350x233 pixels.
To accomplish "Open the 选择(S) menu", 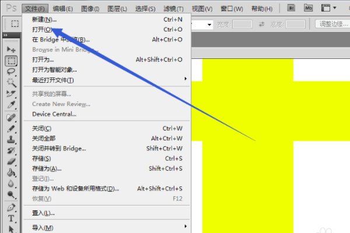I will 145,9.
